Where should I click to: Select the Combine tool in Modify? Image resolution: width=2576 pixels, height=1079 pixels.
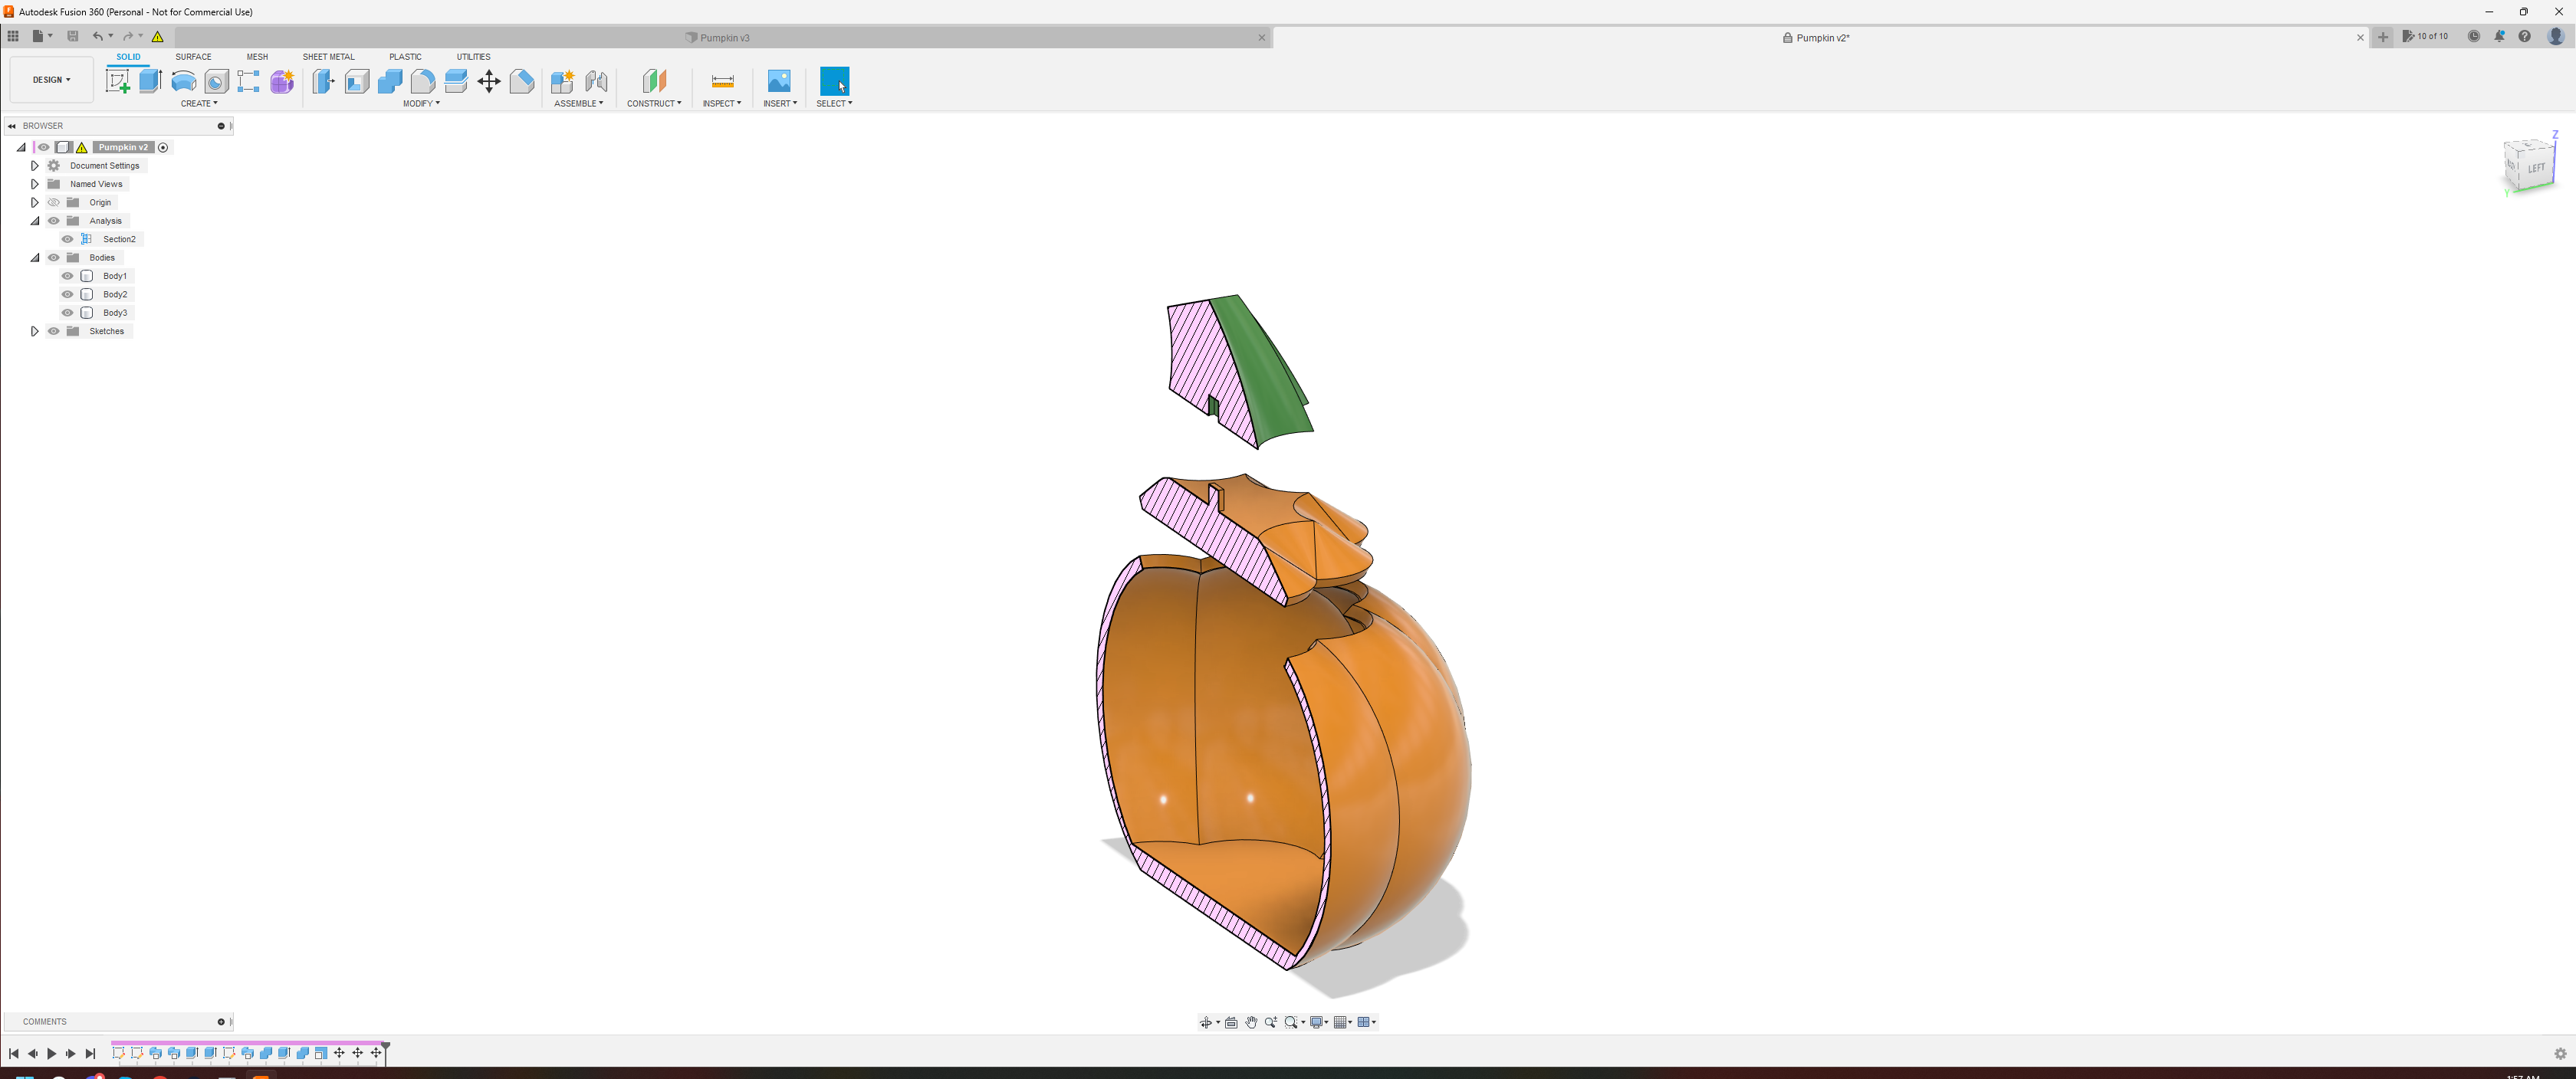point(390,81)
